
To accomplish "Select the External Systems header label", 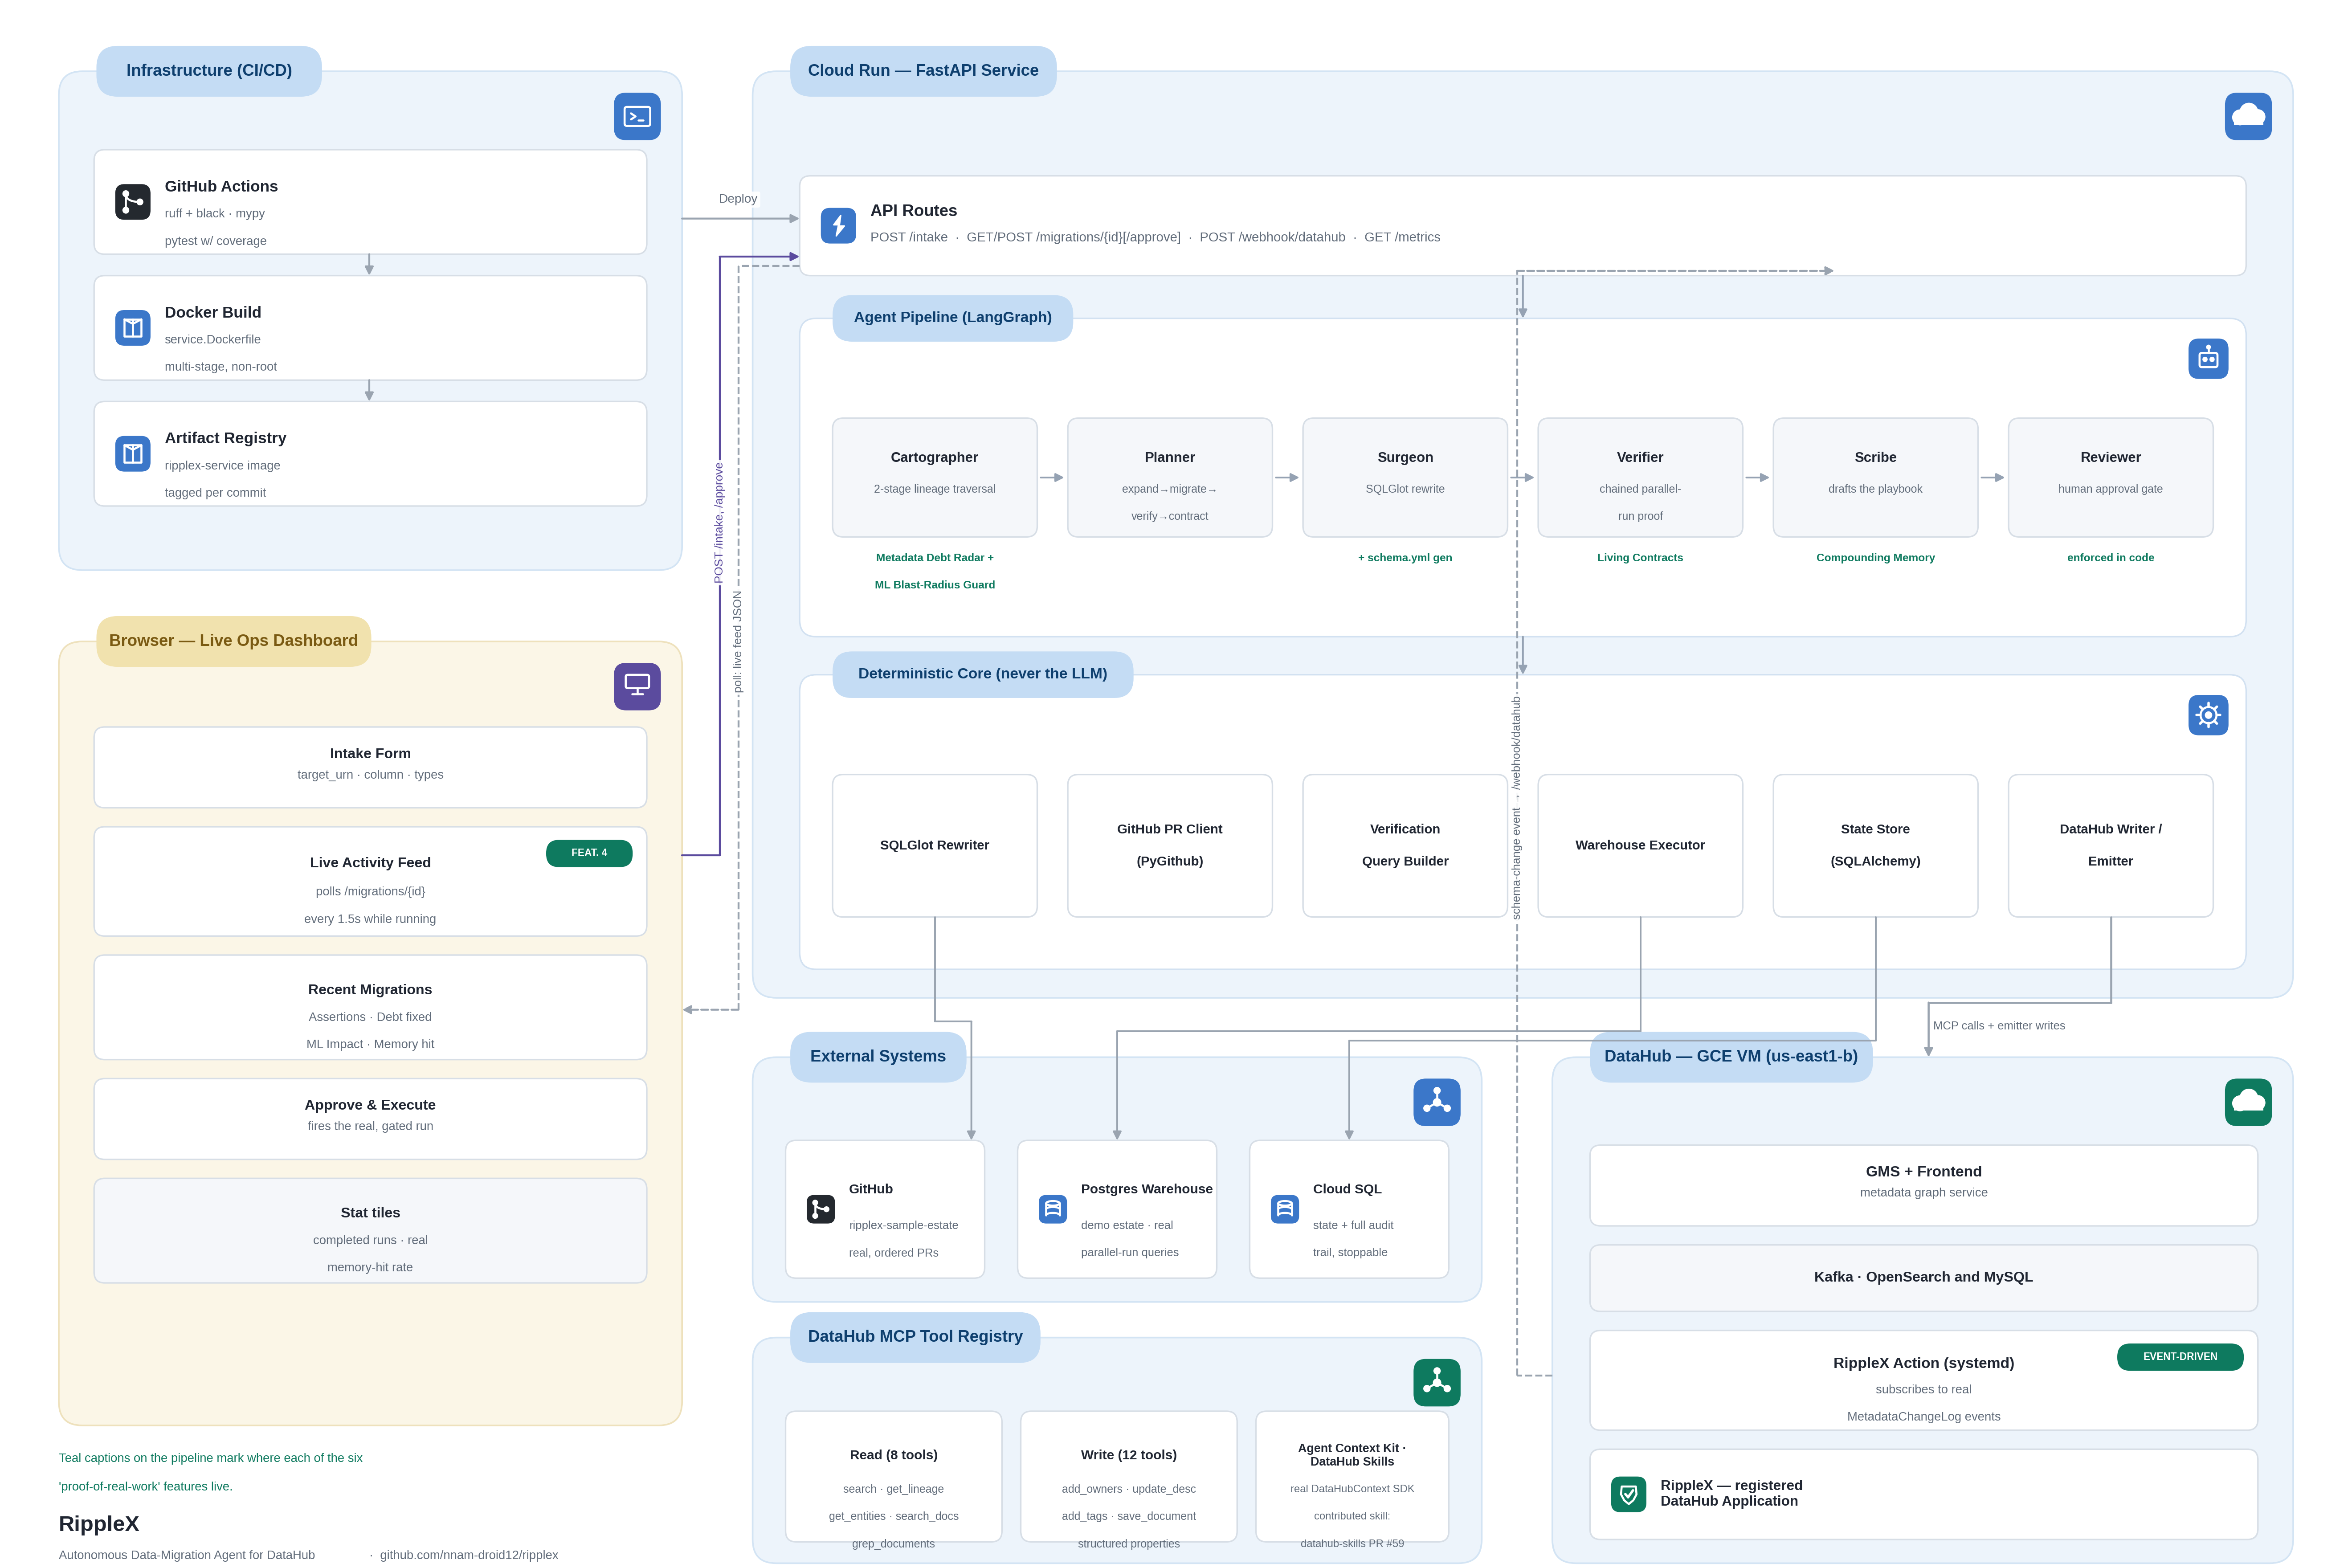I will point(878,1057).
